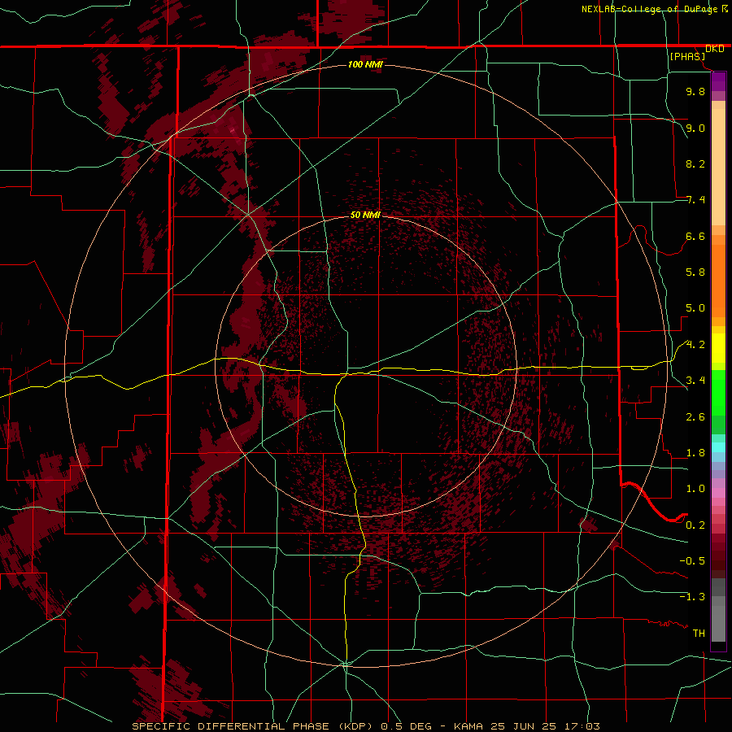The width and height of the screenshot is (732, 732).
Task: Click the [PHAS] units label
Action: click(687, 56)
